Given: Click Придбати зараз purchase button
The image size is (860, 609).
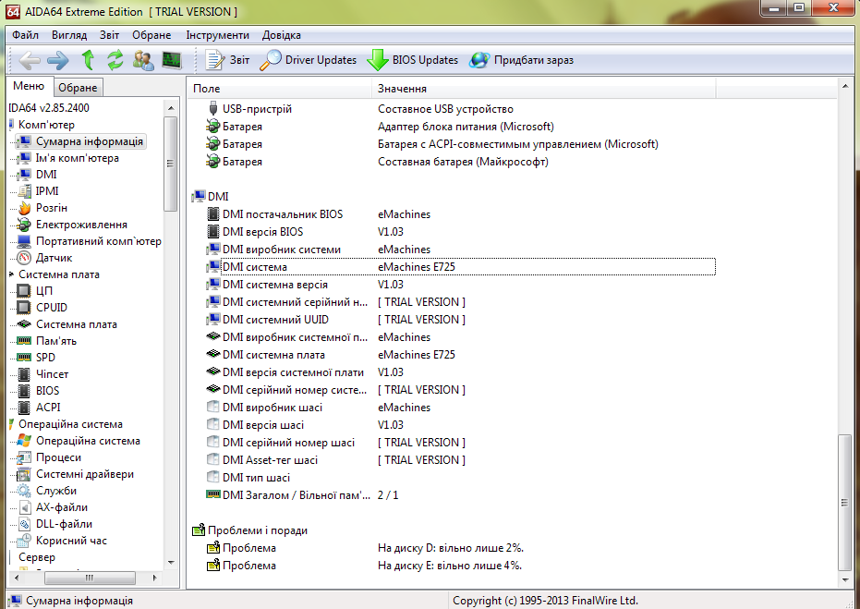Looking at the screenshot, I should (x=522, y=60).
